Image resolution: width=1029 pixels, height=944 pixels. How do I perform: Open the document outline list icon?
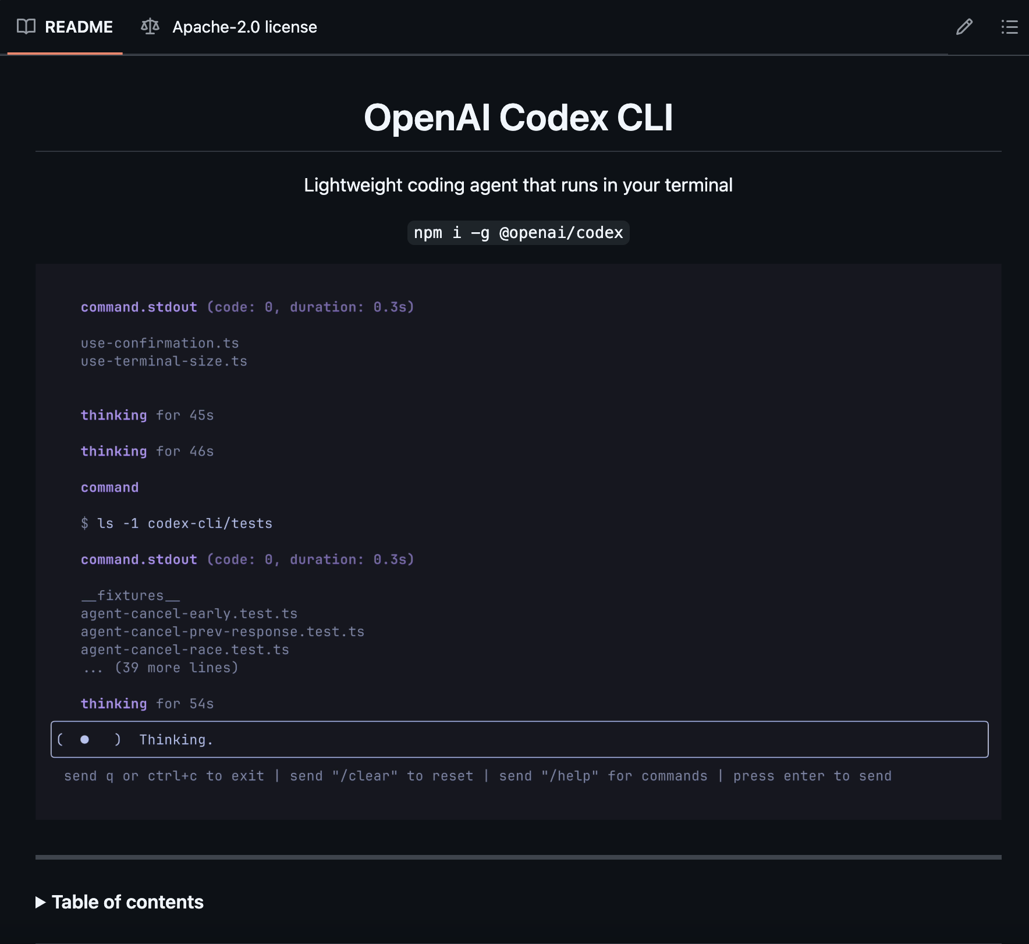(1010, 27)
